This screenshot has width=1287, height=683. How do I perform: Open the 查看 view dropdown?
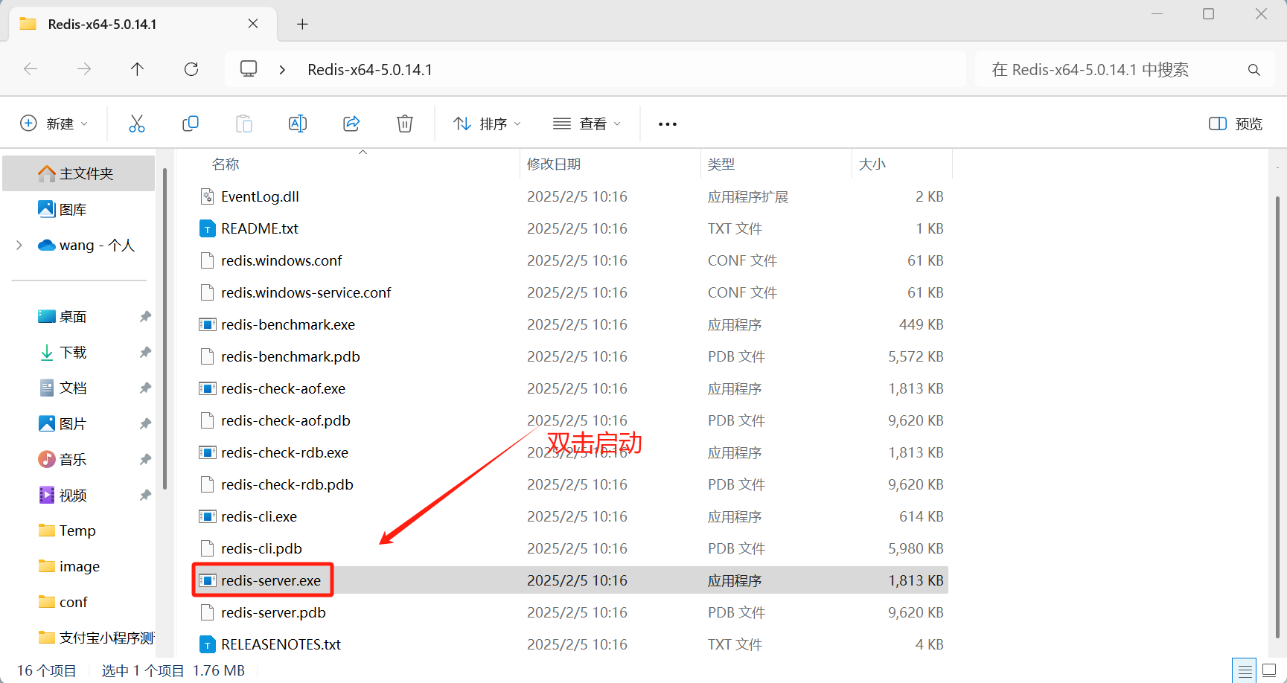tap(587, 124)
